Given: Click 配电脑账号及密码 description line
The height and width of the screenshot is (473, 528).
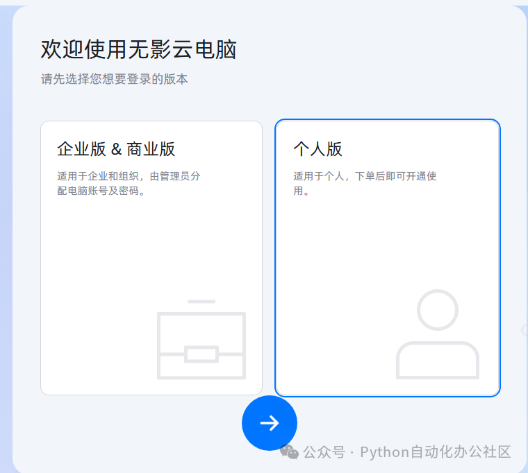Looking at the screenshot, I should click(x=101, y=191).
